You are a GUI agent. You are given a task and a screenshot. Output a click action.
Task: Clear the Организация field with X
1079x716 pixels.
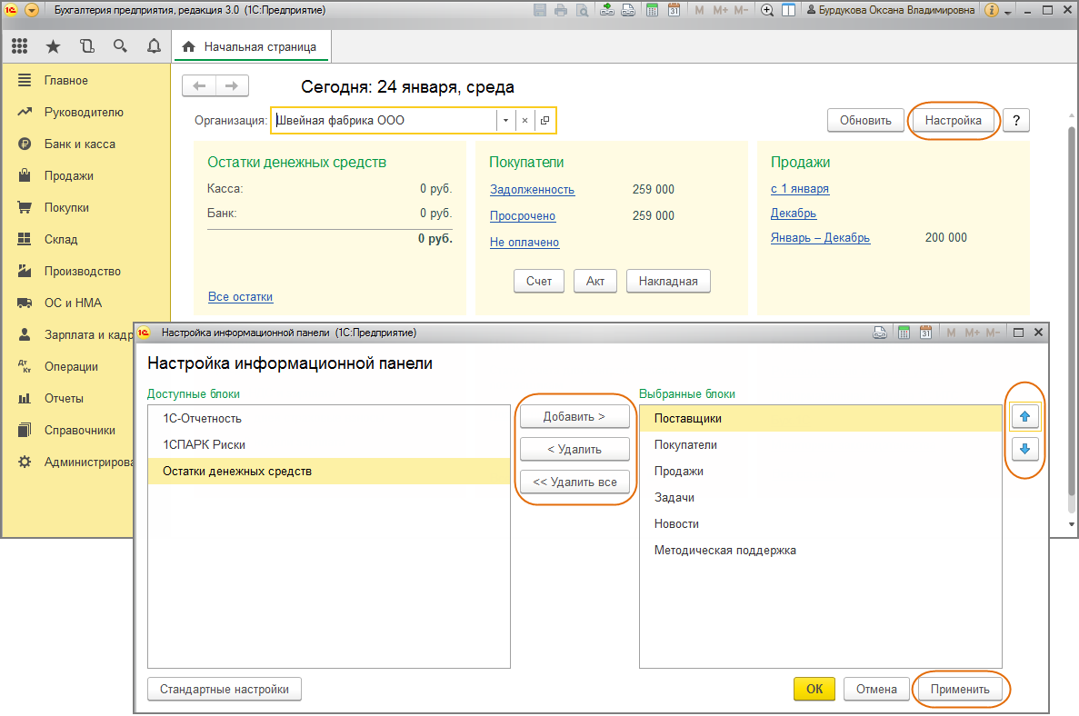click(x=525, y=121)
